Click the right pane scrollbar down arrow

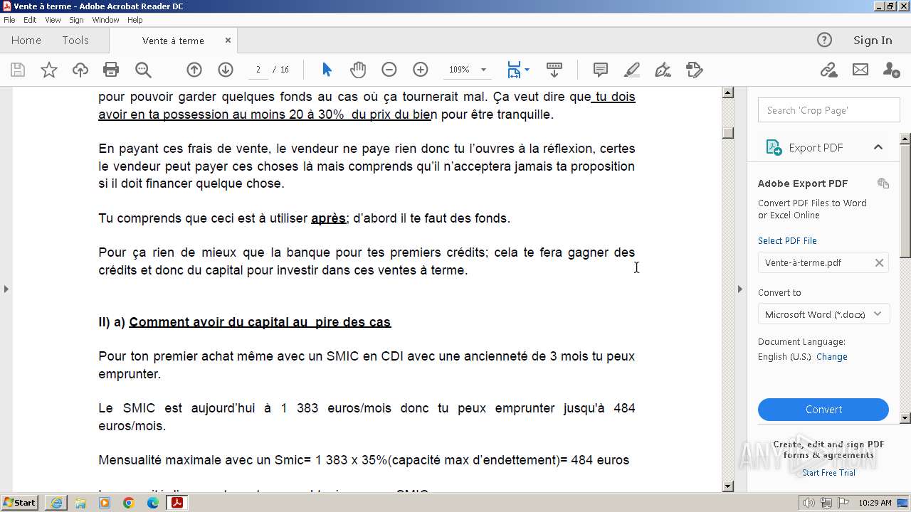pos(905,418)
